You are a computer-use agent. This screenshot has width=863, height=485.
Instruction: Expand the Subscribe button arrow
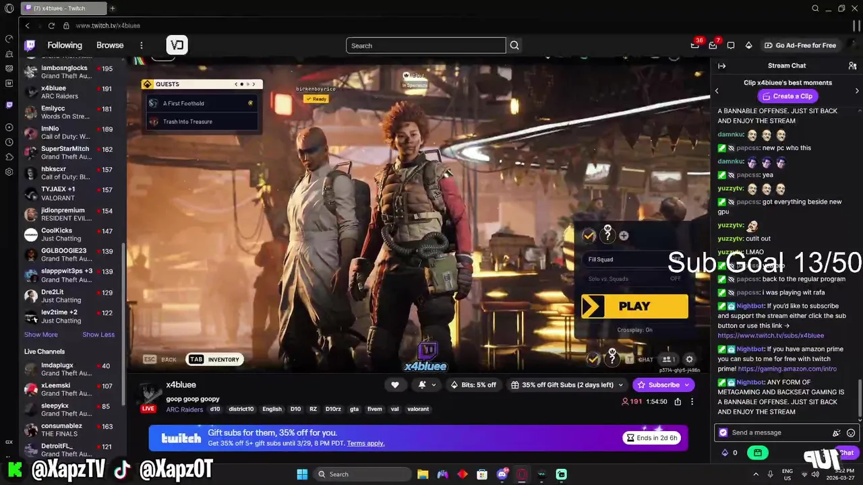(687, 385)
